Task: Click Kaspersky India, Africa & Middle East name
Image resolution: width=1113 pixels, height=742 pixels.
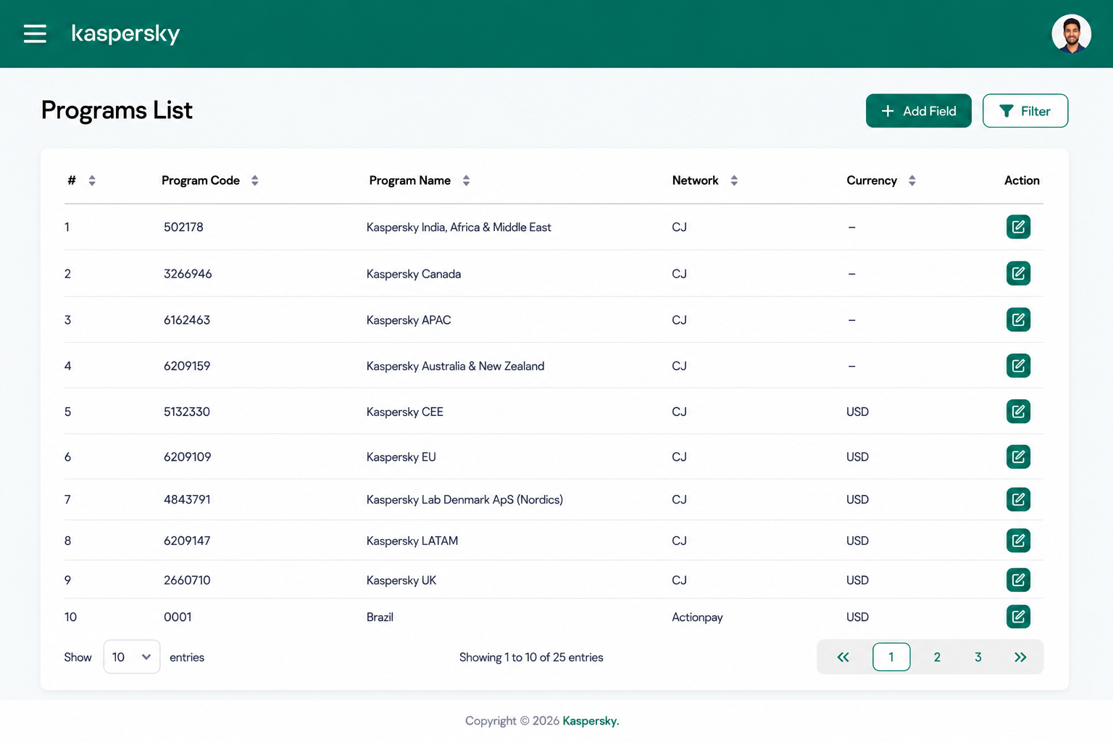Action: coord(459,228)
